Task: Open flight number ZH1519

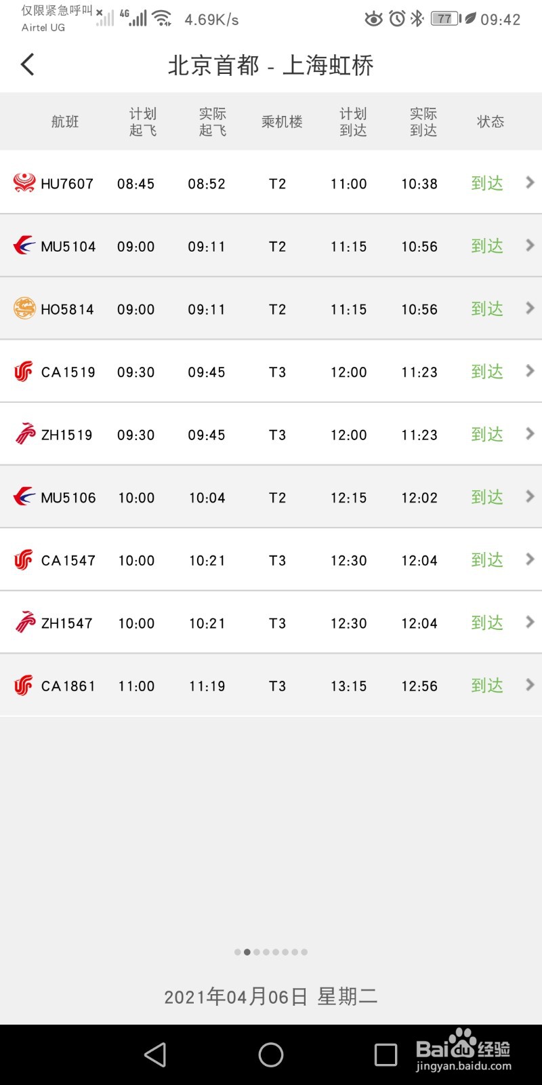Action: (67, 435)
